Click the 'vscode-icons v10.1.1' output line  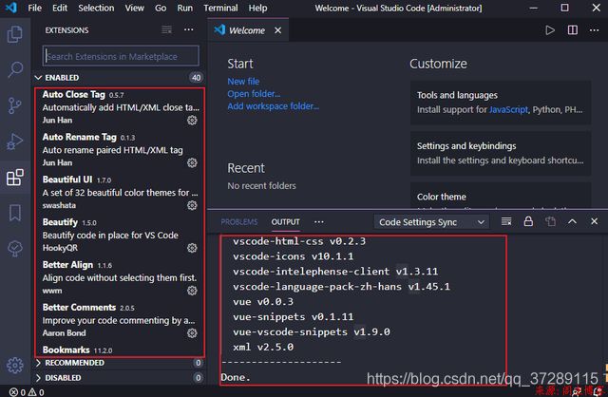coord(294,256)
